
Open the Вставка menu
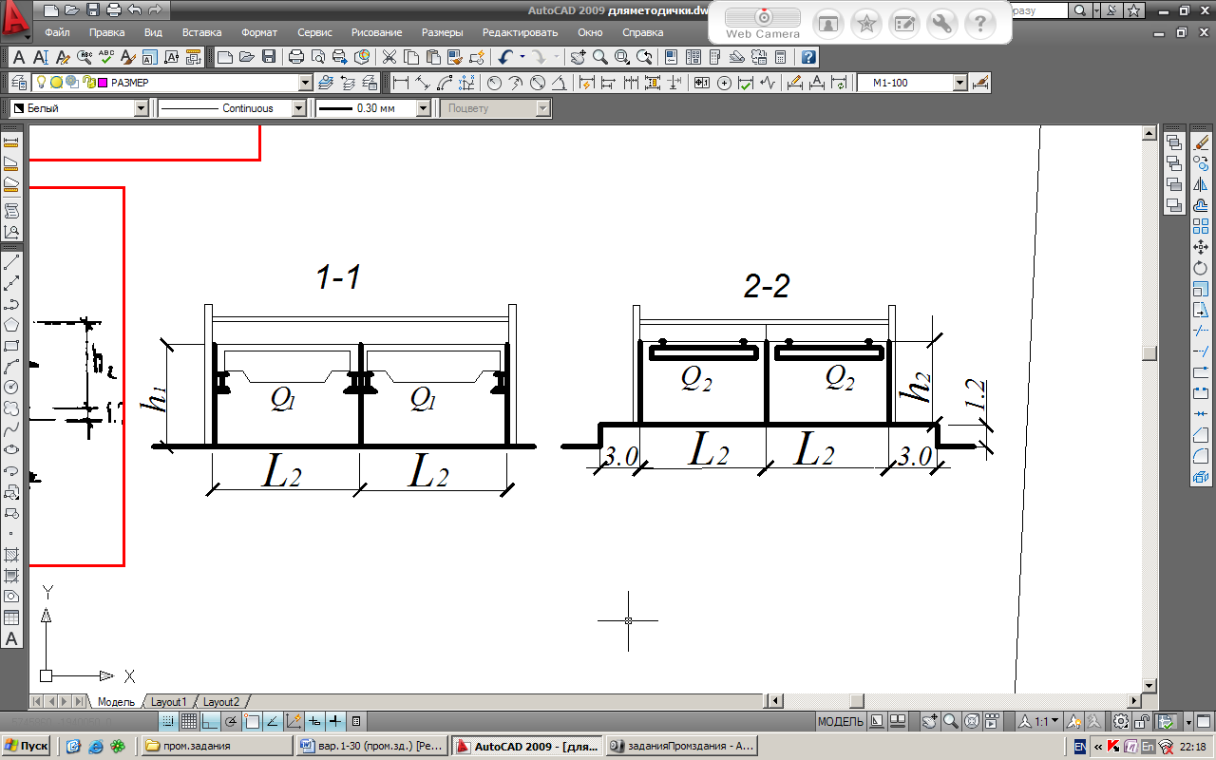coord(201,32)
